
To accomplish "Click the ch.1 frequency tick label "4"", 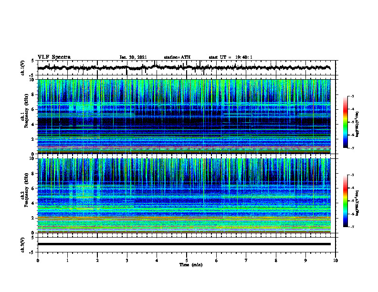I will pyautogui.click(x=34, y=125).
